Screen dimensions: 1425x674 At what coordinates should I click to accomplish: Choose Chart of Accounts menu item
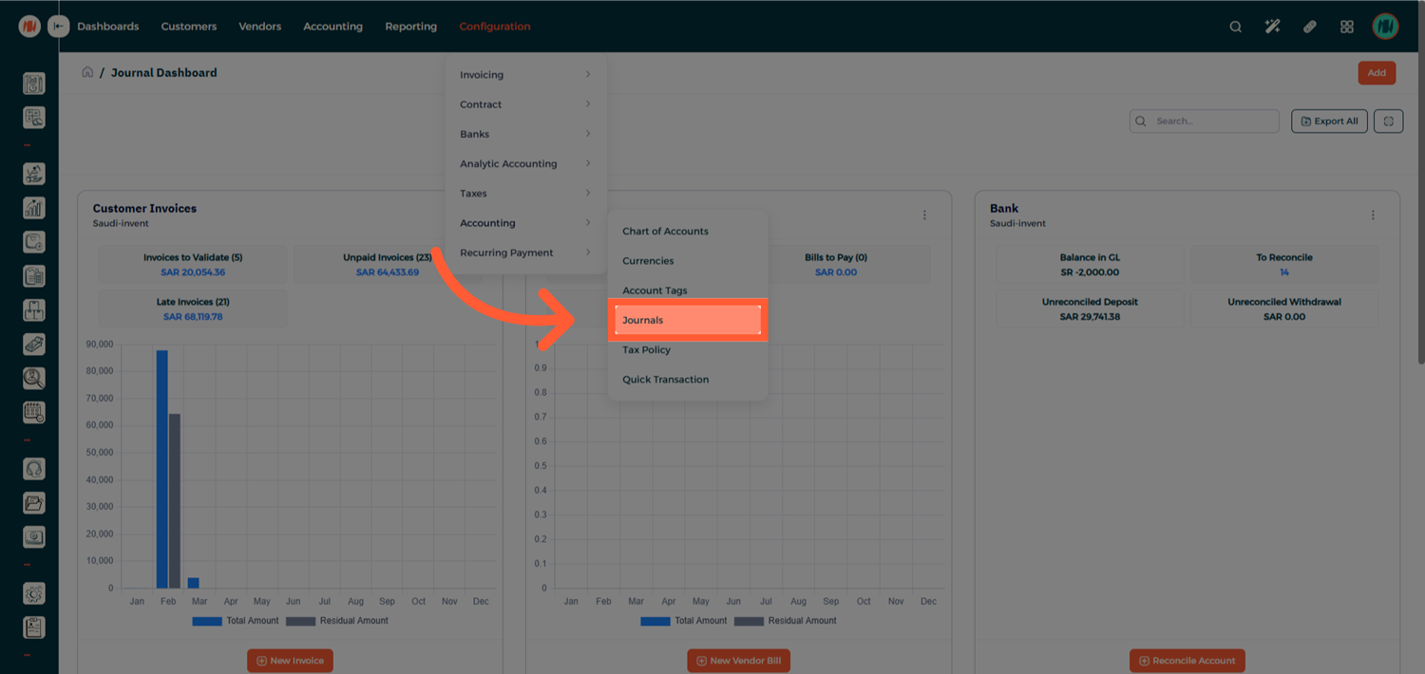click(x=665, y=232)
